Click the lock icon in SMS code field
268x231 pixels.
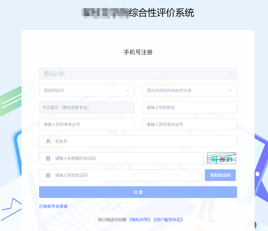(x=48, y=175)
